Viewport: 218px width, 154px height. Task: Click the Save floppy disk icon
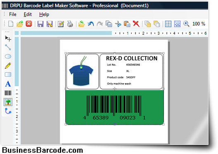tap(40, 24)
